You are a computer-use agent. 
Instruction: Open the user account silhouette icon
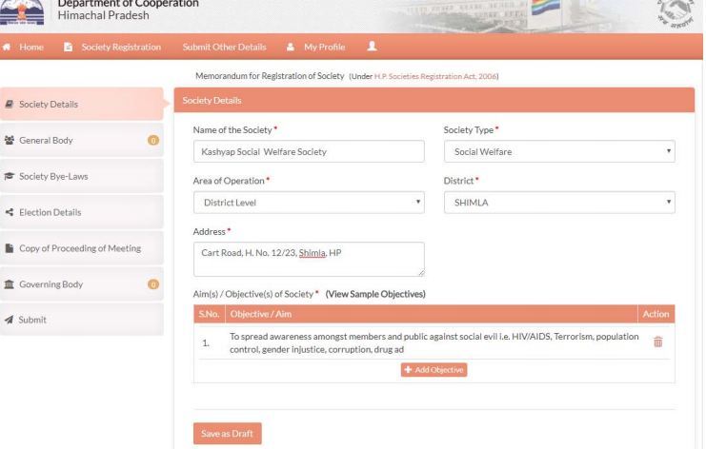point(372,46)
